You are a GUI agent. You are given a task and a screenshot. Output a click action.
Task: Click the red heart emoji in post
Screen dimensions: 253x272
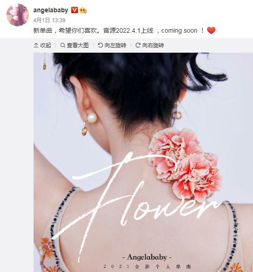211,30
